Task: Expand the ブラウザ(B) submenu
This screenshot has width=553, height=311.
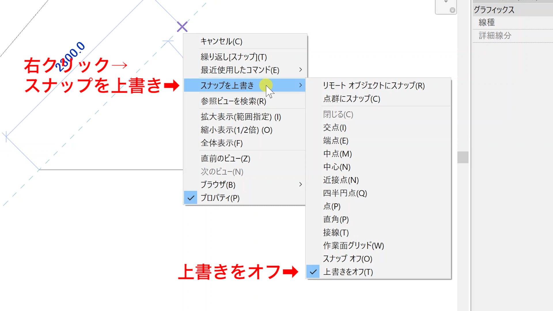Action: (218, 185)
